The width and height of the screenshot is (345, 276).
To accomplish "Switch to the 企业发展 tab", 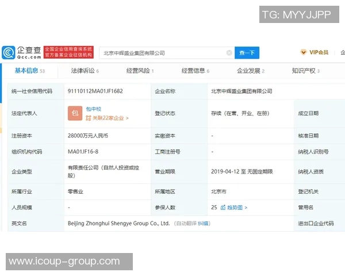I will (x=251, y=71).
